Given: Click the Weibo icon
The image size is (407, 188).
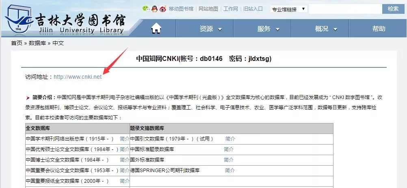Looking at the screenshot, I should point(163,9).
